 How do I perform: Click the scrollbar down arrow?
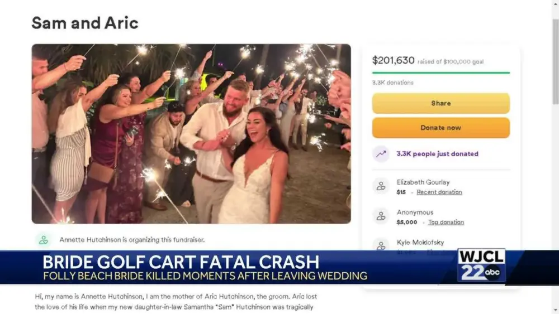[x=554, y=310]
